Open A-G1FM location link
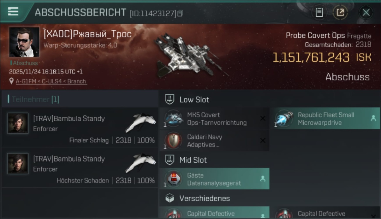 coord(51,81)
